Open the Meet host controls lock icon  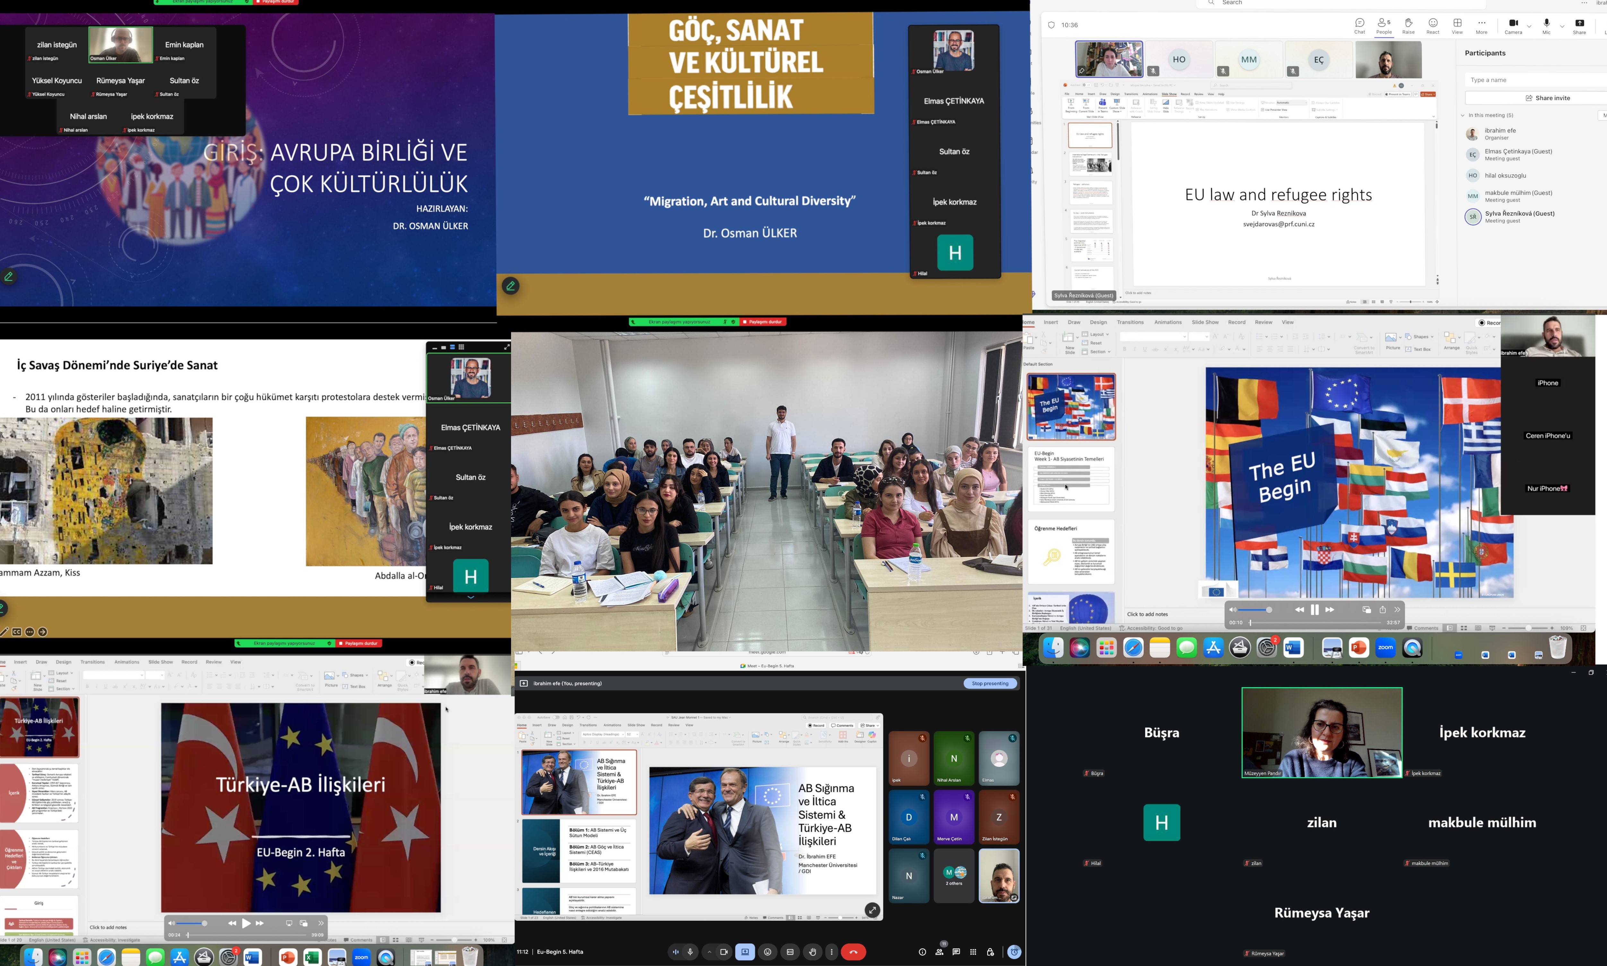pos(990,952)
